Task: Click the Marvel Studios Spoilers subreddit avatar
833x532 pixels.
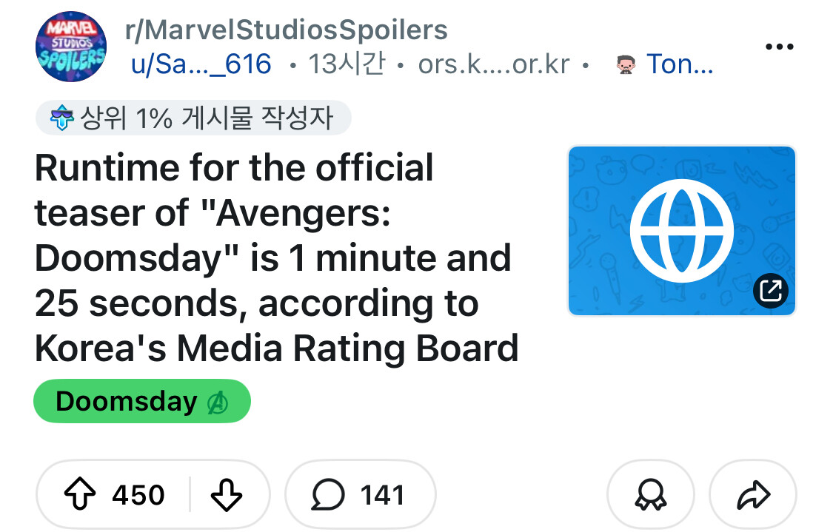Action: 71,47
